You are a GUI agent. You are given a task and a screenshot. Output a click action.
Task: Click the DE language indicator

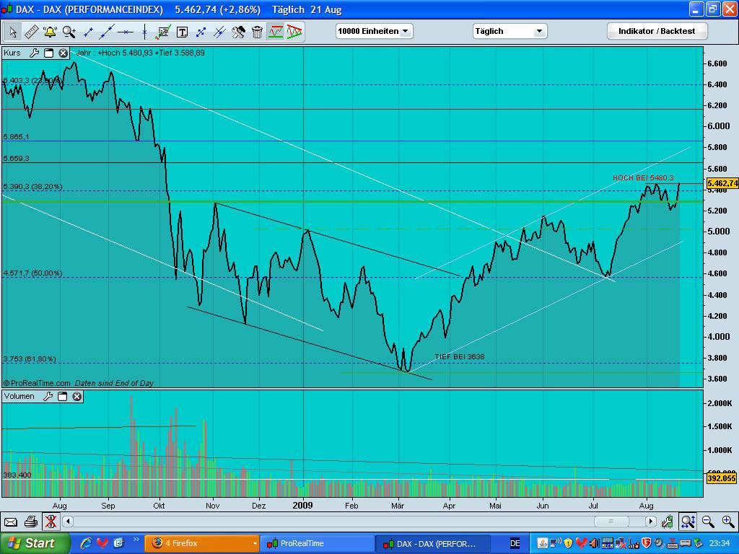tap(515, 543)
